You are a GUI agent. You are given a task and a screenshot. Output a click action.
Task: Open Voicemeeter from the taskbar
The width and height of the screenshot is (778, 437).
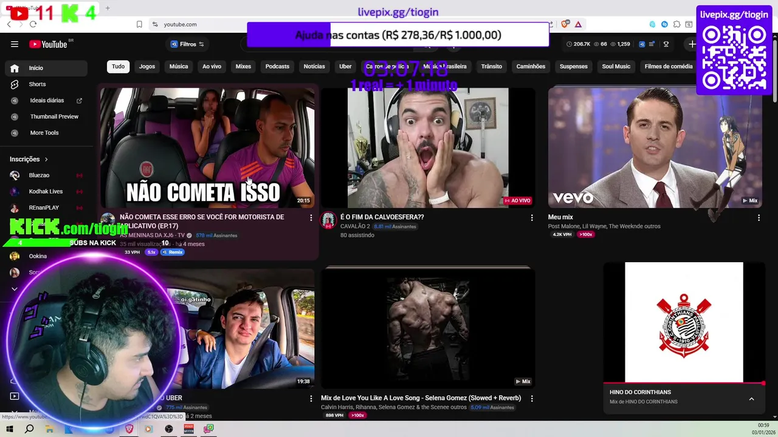pyautogui.click(x=188, y=429)
